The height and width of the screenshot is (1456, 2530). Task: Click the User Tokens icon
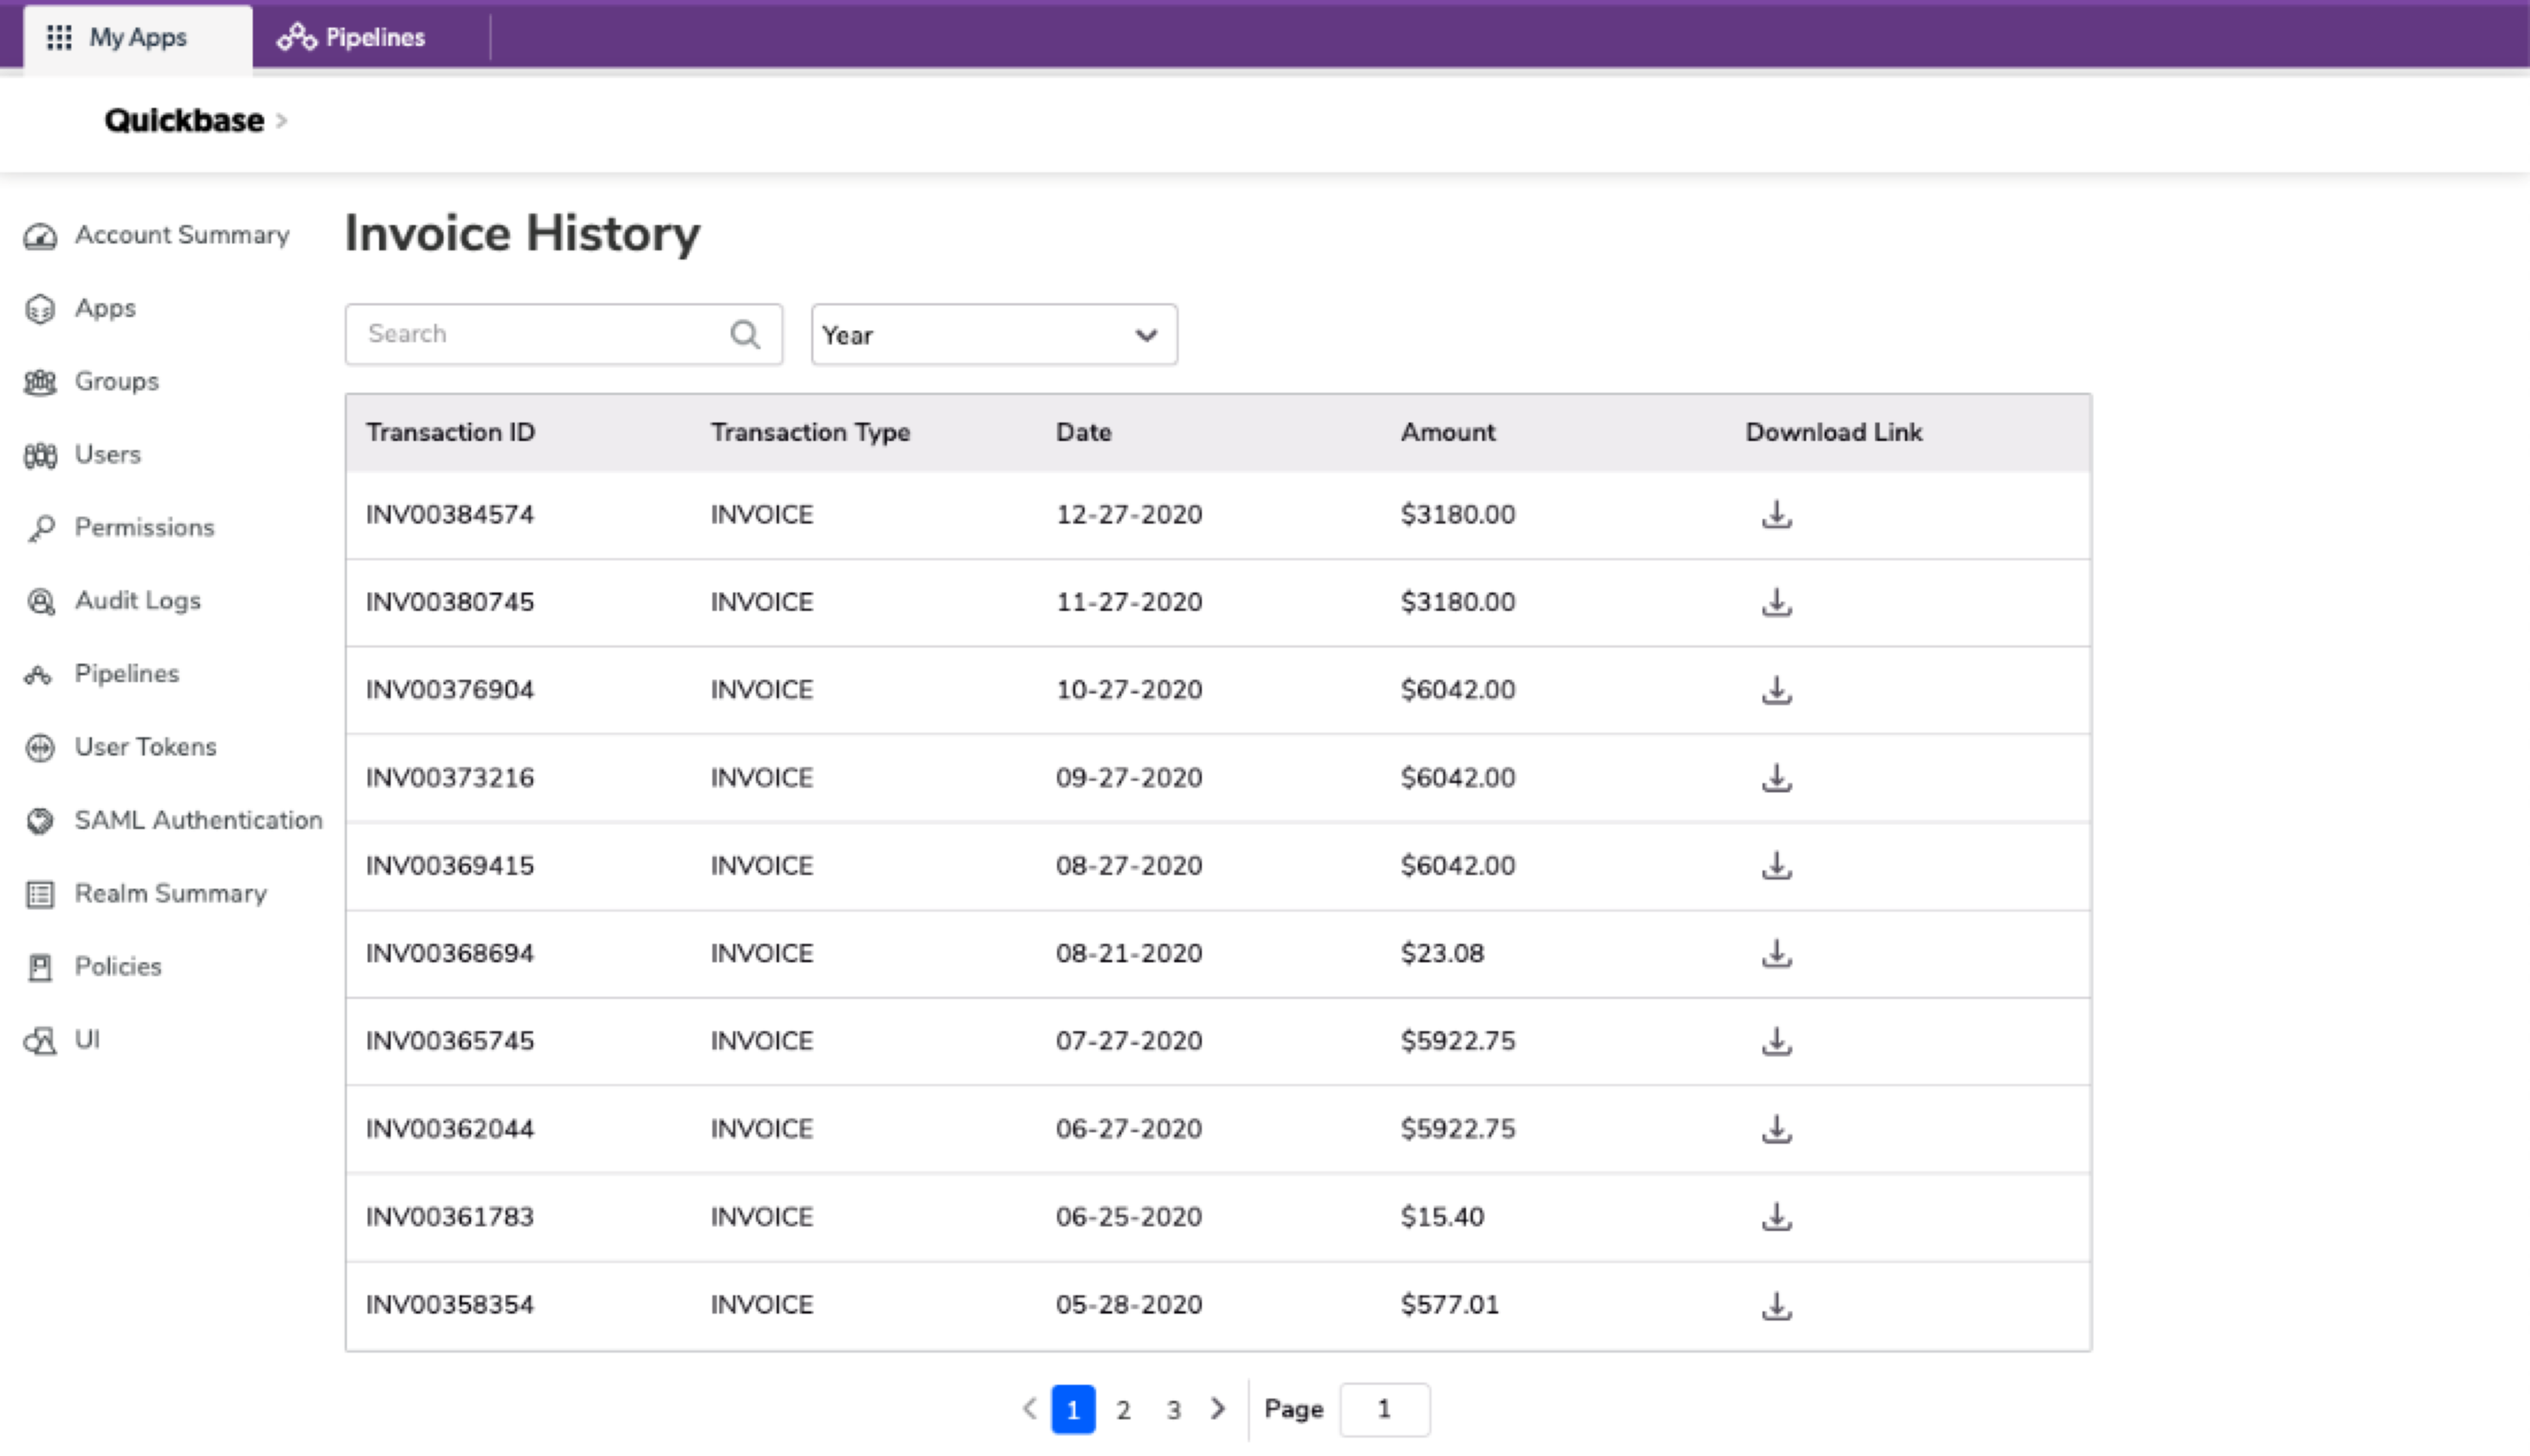(x=40, y=747)
